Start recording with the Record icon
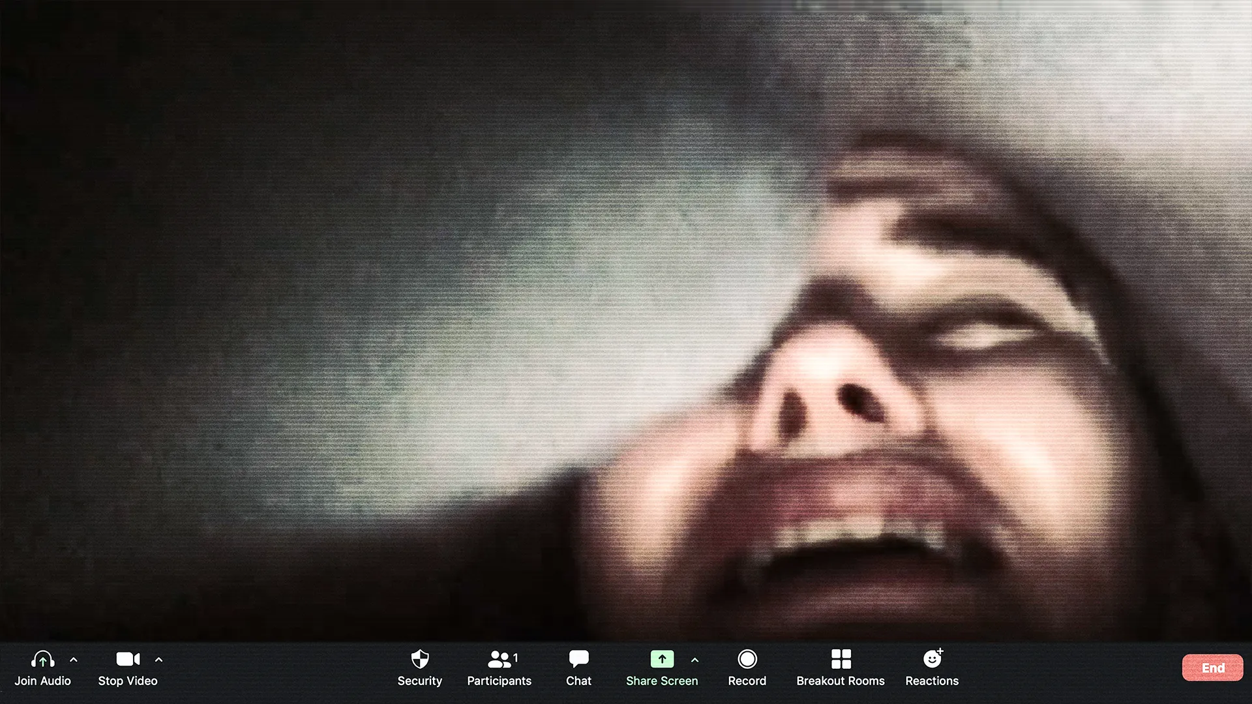1252x704 pixels. click(x=747, y=659)
